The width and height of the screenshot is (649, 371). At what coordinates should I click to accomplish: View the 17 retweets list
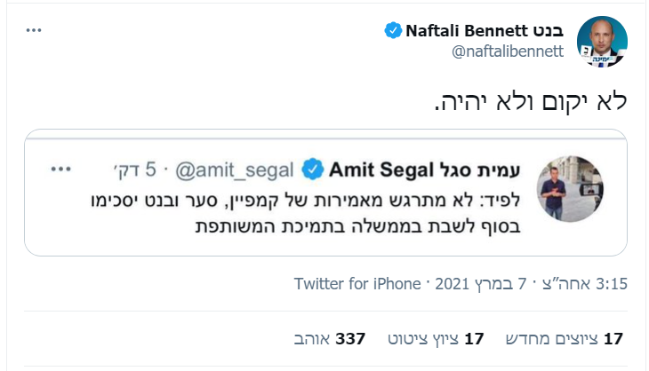click(564, 338)
